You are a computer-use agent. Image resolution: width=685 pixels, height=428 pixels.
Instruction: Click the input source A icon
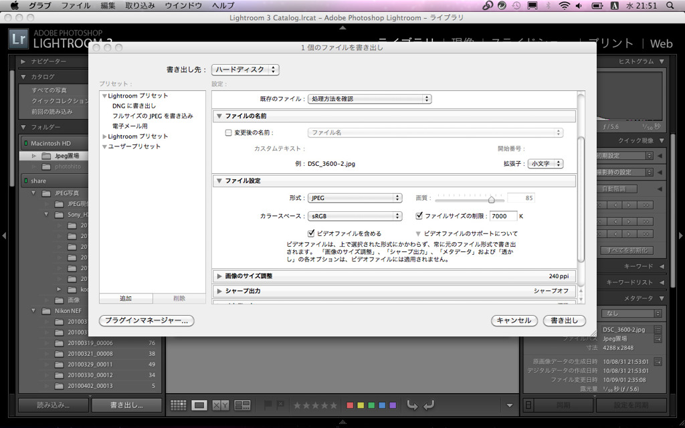(x=615, y=5)
